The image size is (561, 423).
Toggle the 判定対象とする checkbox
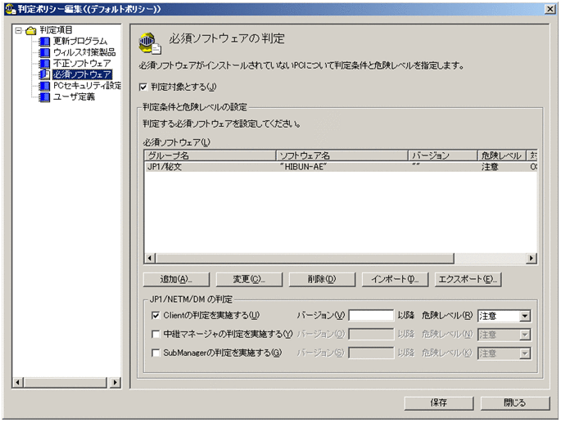143,87
